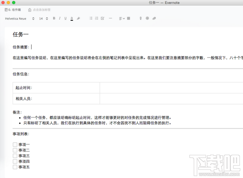The image size is (243, 178).
Task: Add a tag in 点击添加标签 field
Action: point(42,10)
